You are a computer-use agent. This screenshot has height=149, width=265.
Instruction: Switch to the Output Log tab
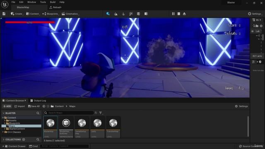(x=38, y=101)
